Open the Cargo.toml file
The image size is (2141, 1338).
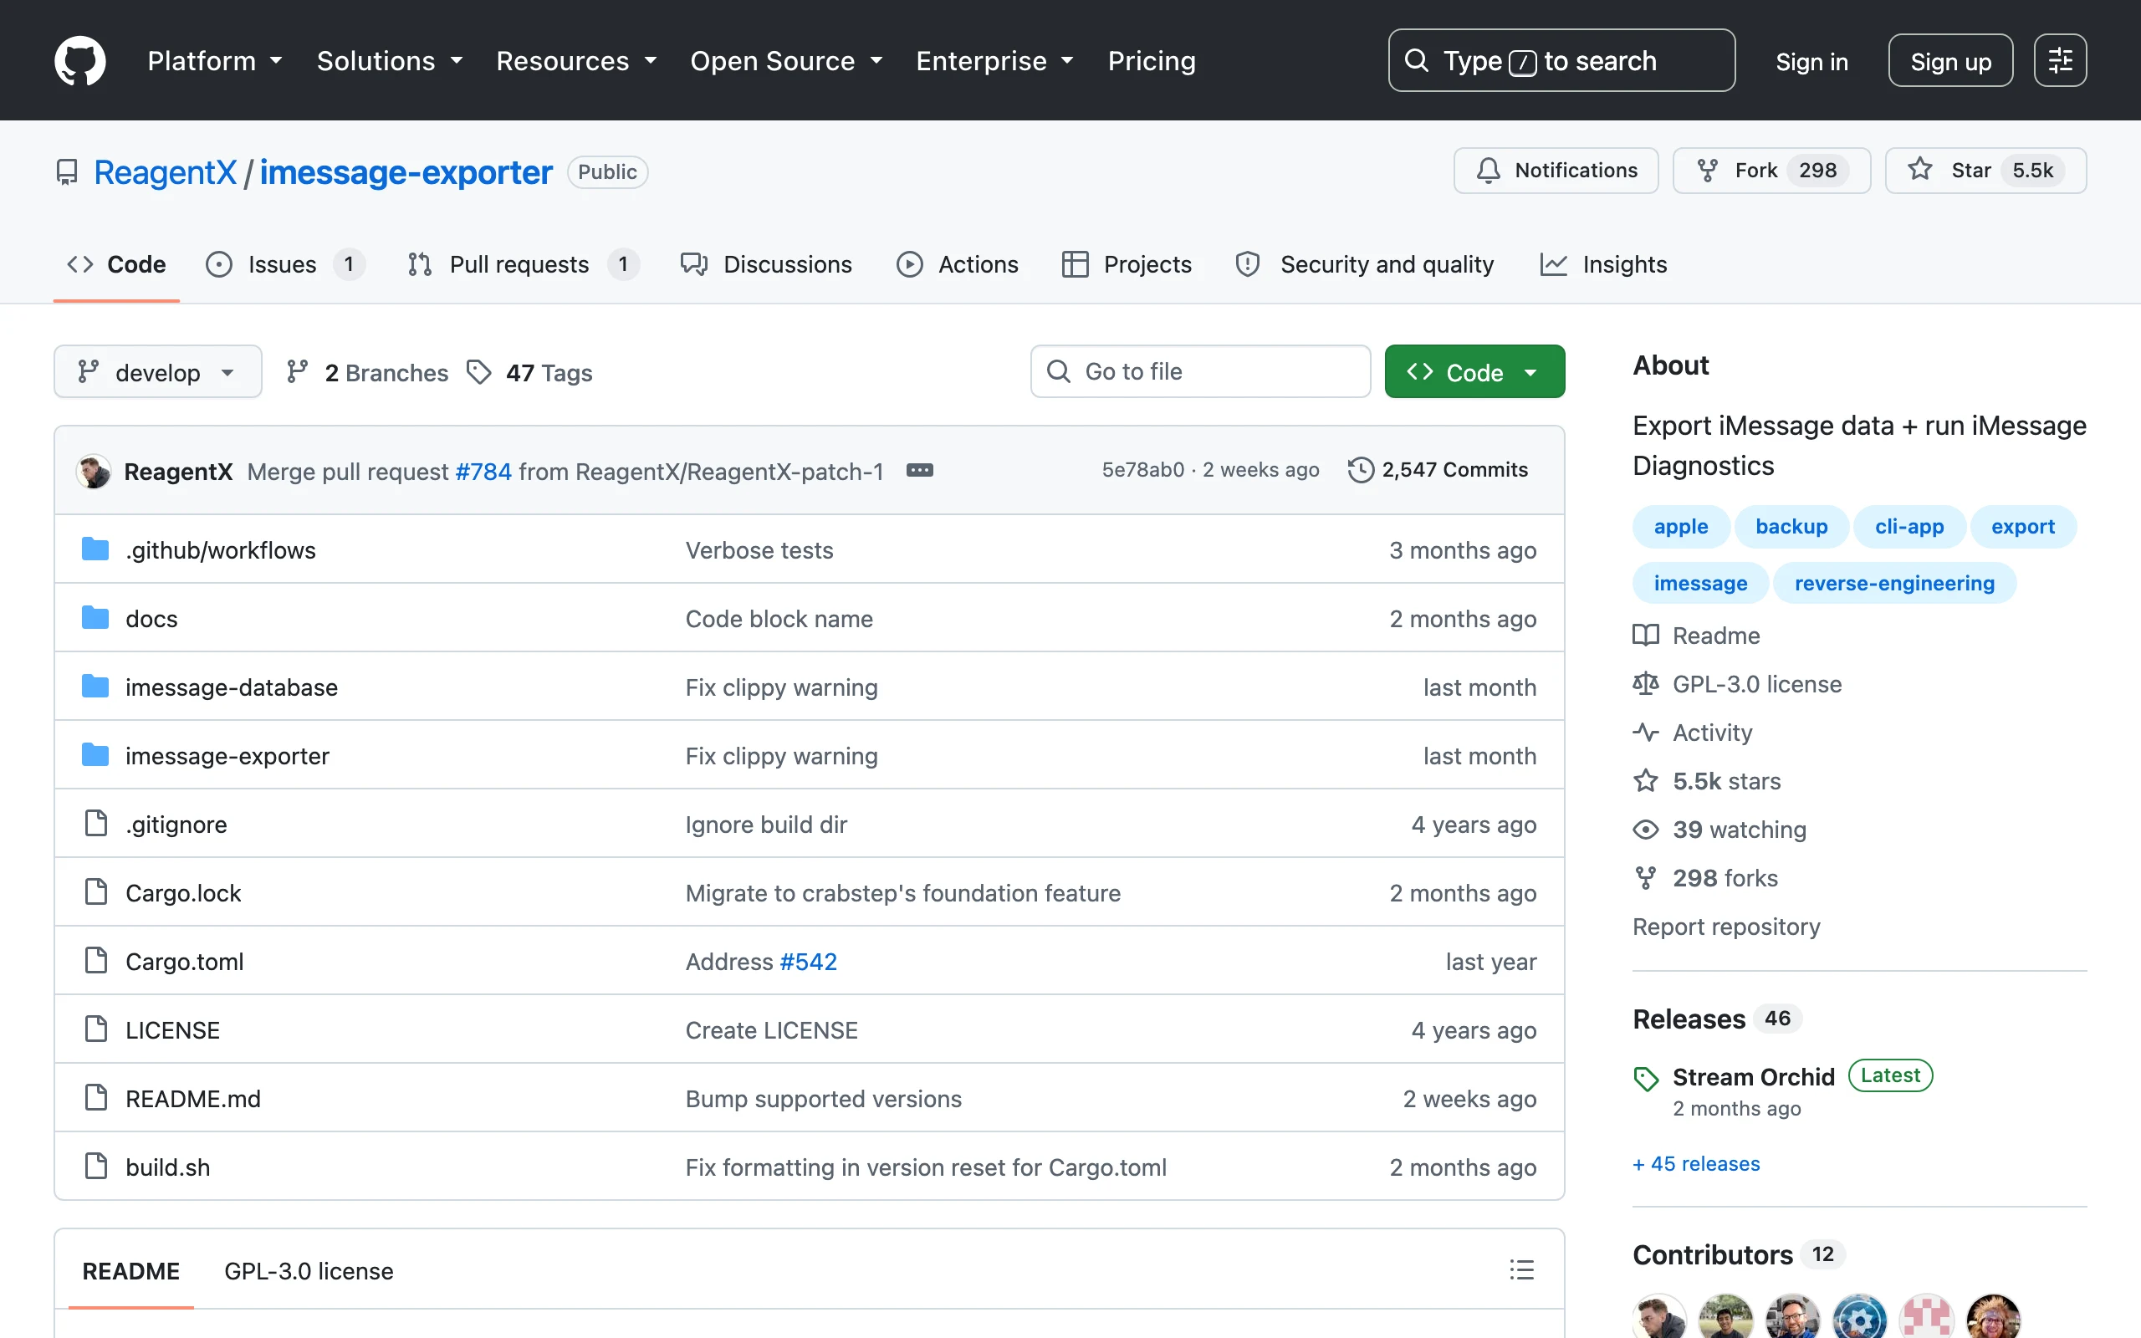(x=184, y=961)
